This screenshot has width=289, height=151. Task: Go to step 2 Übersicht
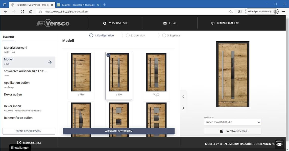(135, 36)
